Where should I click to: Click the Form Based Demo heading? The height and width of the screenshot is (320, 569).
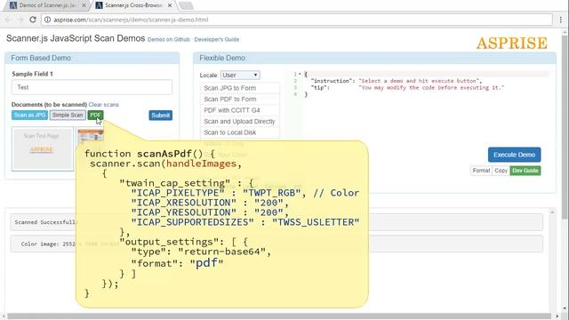(41, 58)
